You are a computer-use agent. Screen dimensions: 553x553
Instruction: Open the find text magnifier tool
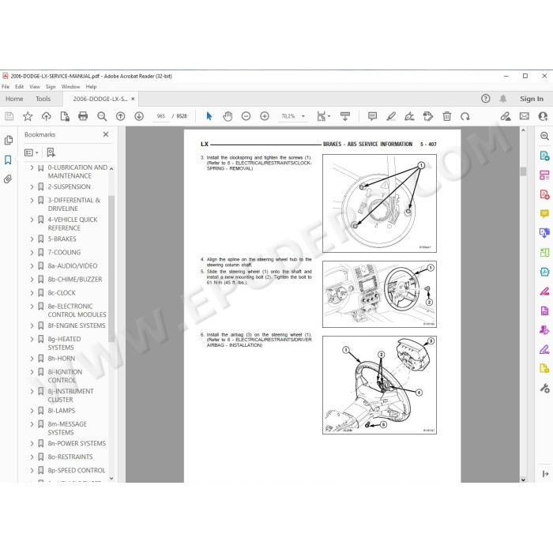(x=102, y=116)
